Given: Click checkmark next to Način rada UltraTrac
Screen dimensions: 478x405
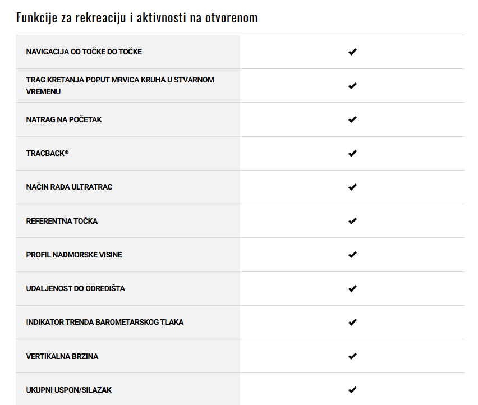Looking at the screenshot, I should pyautogui.click(x=352, y=187).
